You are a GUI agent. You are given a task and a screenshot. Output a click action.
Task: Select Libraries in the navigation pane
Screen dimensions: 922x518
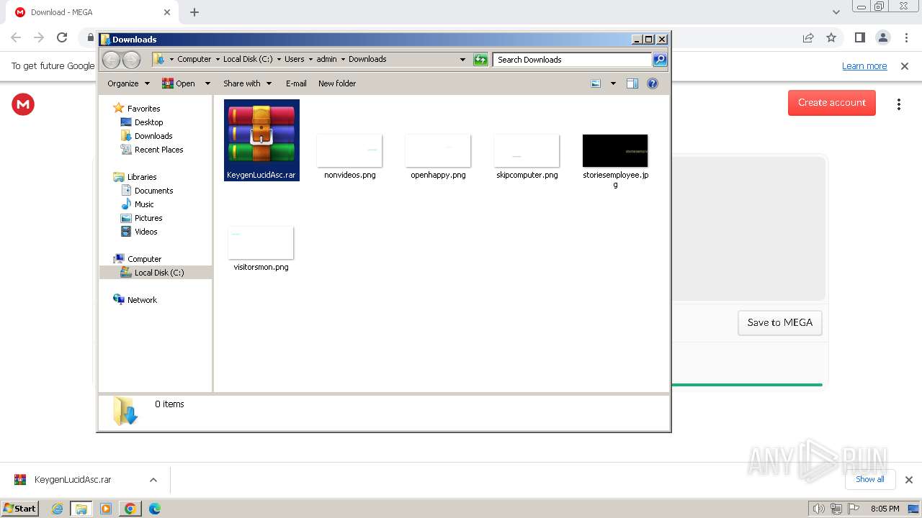point(142,177)
